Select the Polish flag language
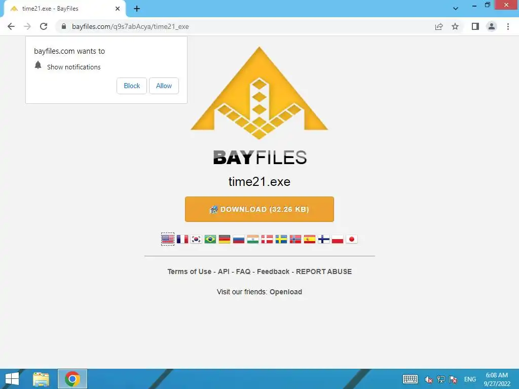This screenshot has height=389, width=519. point(338,239)
